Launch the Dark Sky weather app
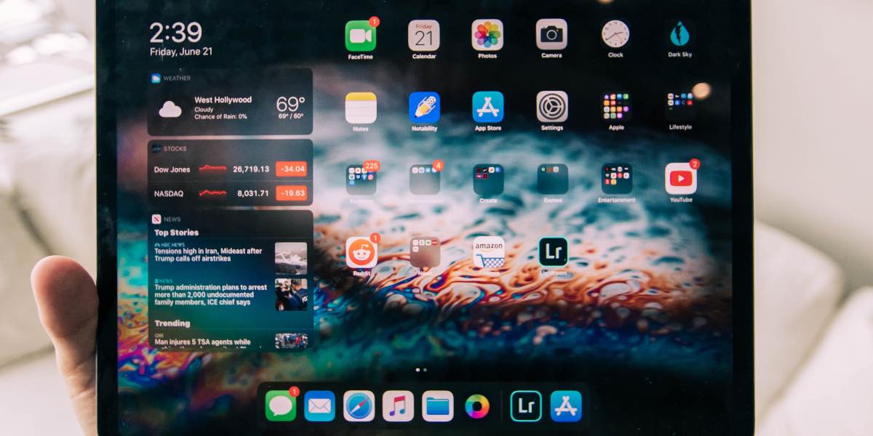Image resolution: width=873 pixels, height=436 pixels. pos(679,34)
